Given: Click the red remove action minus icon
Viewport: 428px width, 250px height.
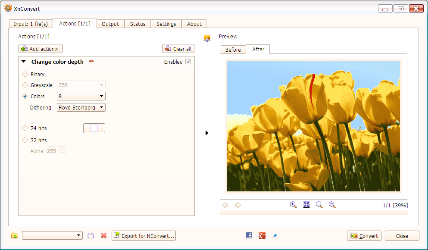Looking at the screenshot, I should (91, 61).
